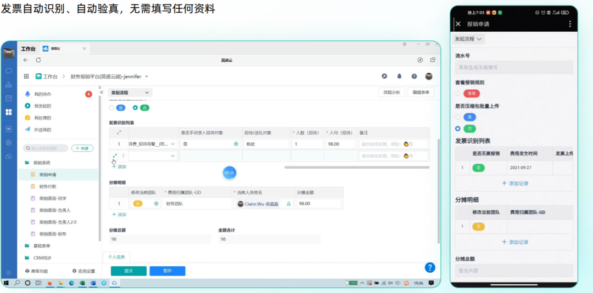Click the green 提交 submit button
The height and width of the screenshot is (293, 593).
coord(128,271)
